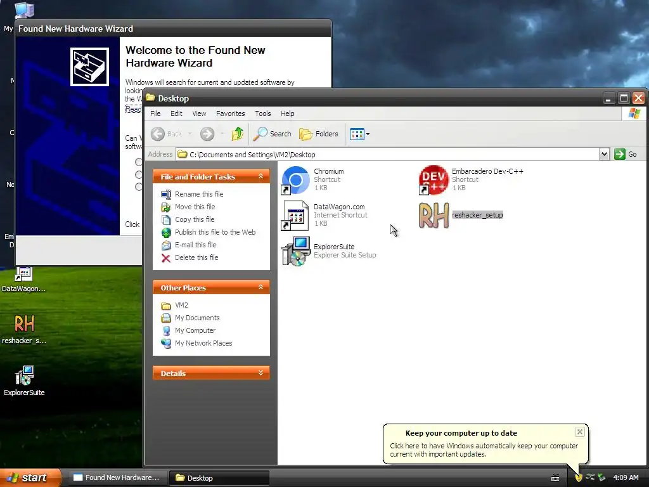
Task: Click Delete this file task
Action: click(196, 257)
